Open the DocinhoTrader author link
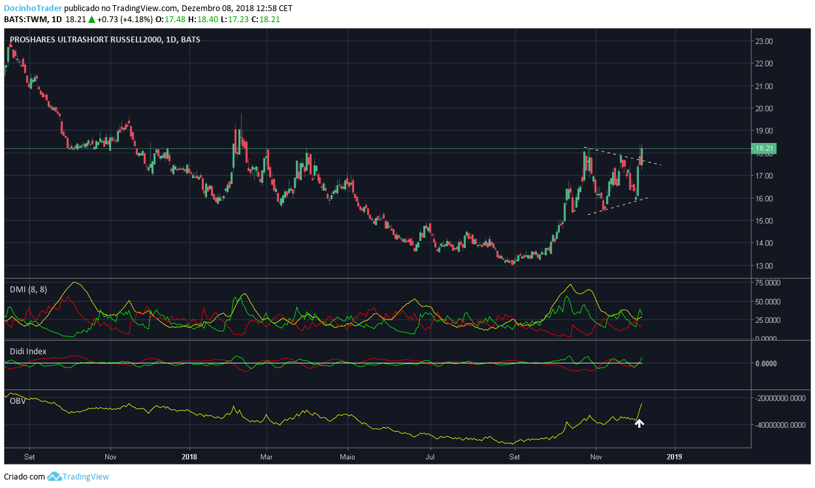This screenshot has width=815, height=488. [x=33, y=8]
